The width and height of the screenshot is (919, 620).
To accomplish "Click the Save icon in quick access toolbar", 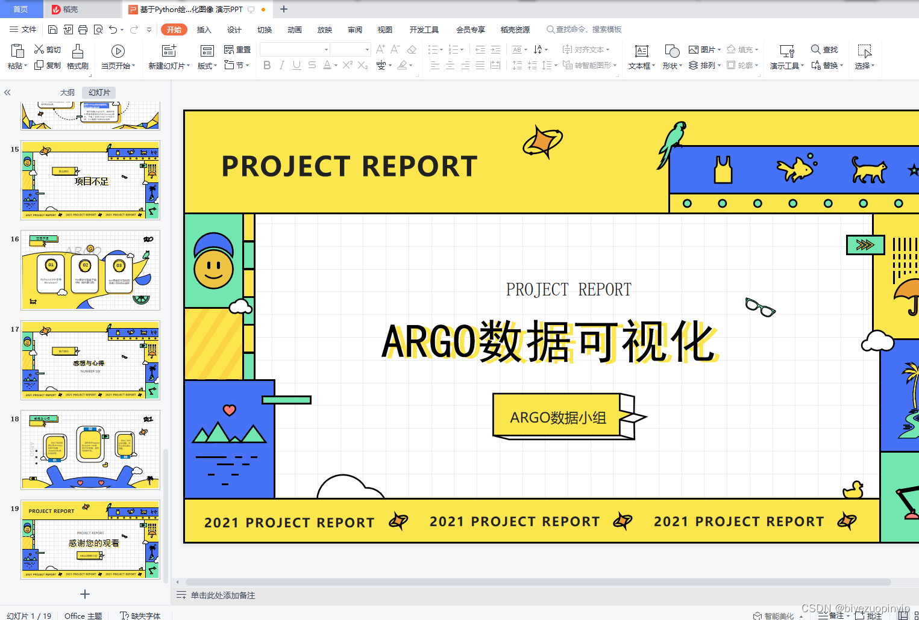I will point(52,29).
